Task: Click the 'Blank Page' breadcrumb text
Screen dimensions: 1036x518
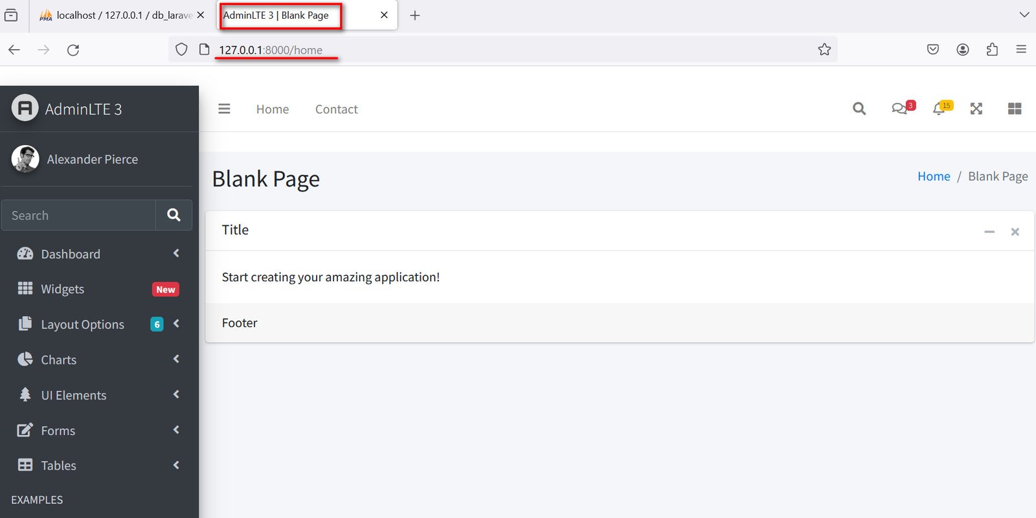Action: 998,176
